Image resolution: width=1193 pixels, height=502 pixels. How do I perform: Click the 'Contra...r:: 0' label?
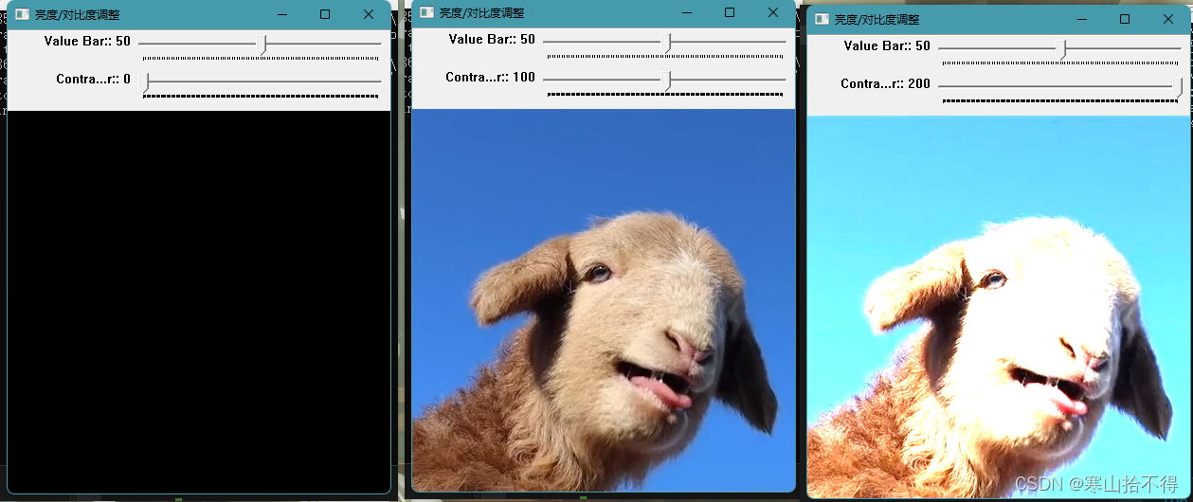click(93, 79)
